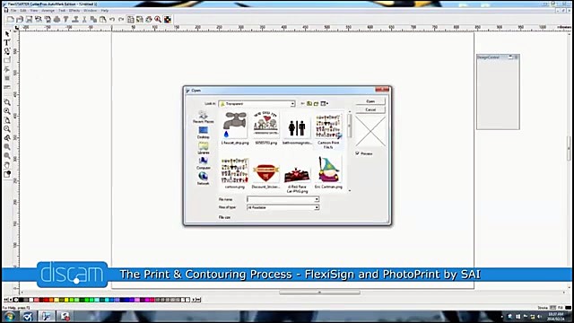Open the Arrange menu
The image size is (574, 323).
[48, 11]
